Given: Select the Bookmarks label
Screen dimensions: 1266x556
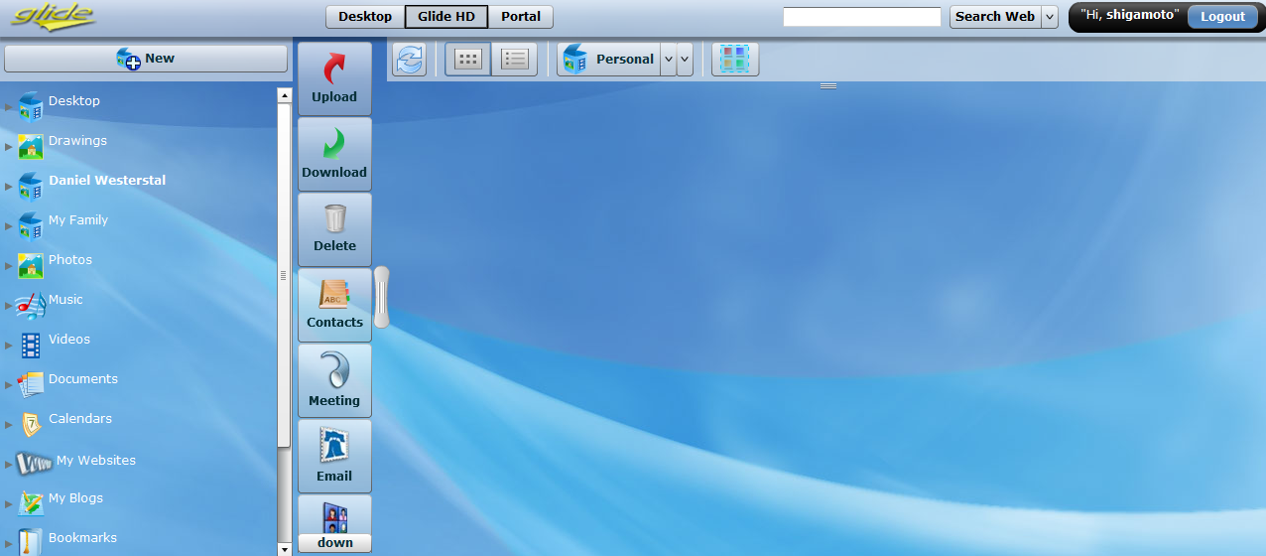Looking at the screenshot, I should [82, 538].
